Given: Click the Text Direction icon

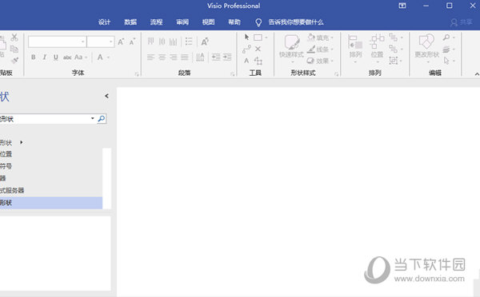Looking at the screenshot, I should click(200, 57).
